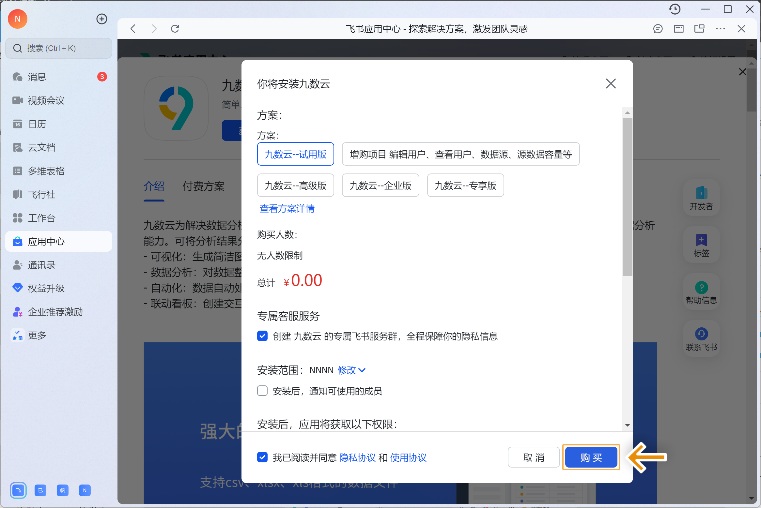
Task: Go back in the app browser
Action: tap(133, 29)
